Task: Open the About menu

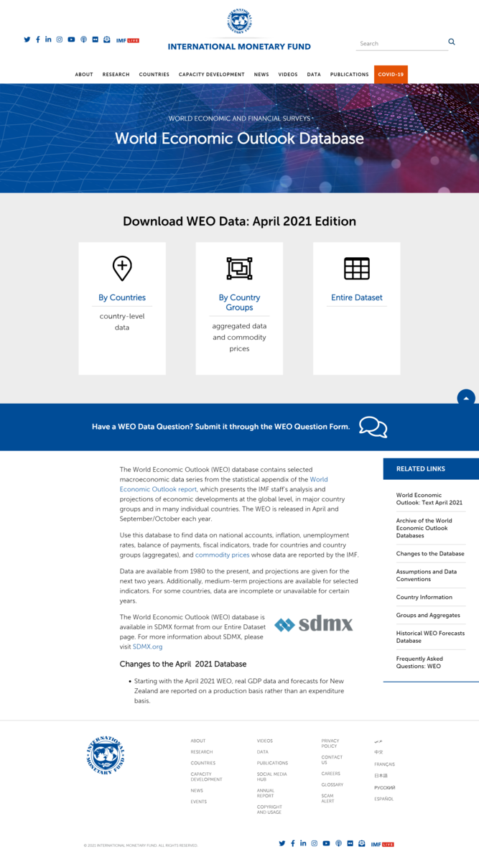Action: (84, 75)
